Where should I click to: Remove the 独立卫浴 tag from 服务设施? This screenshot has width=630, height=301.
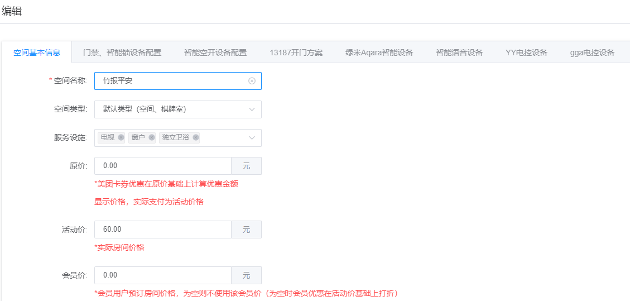pyautogui.click(x=196, y=137)
